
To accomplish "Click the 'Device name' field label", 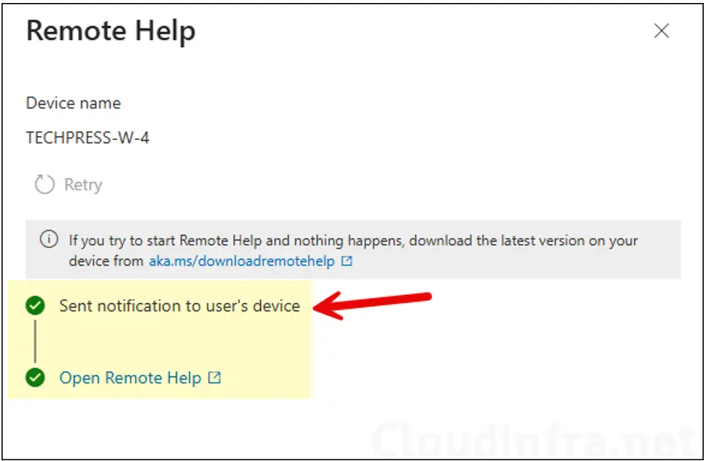I will [73, 103].
